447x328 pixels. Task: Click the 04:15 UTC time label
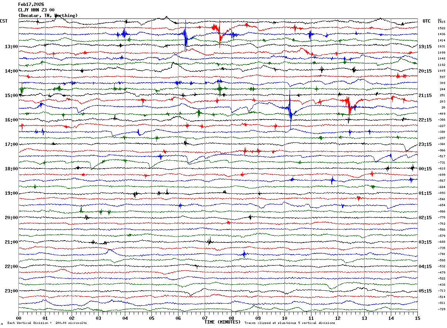(x=425, y=267)
